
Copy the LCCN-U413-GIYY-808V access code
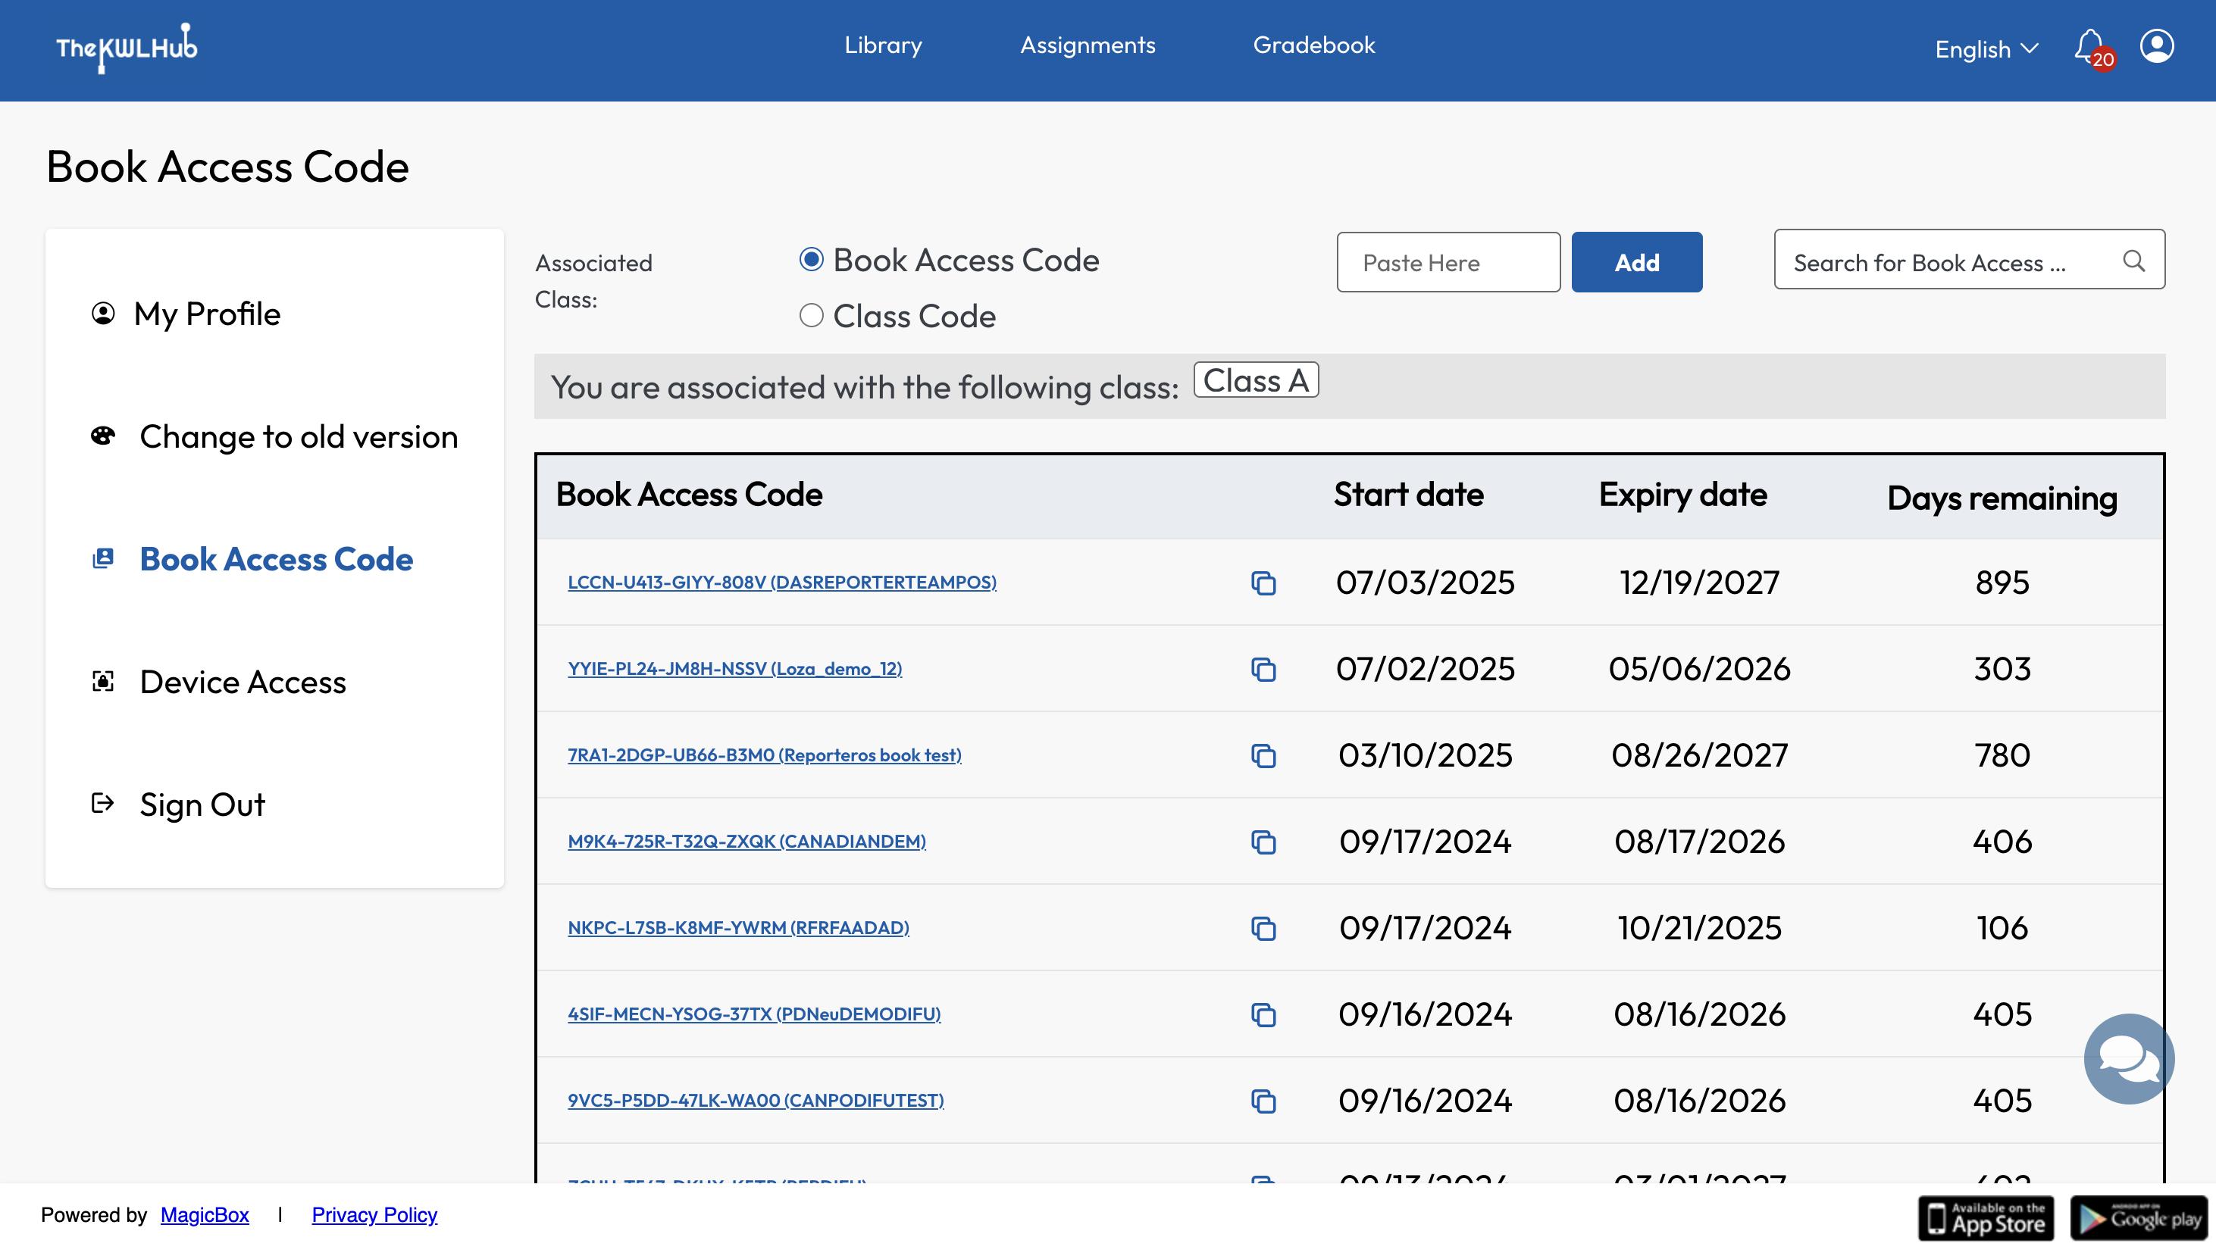(1263, 583)
